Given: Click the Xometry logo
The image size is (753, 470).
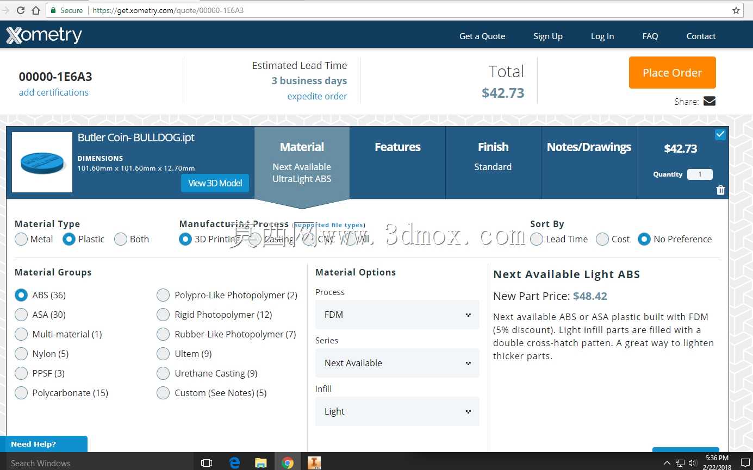Looking at the screenshot, I should 44,35.
